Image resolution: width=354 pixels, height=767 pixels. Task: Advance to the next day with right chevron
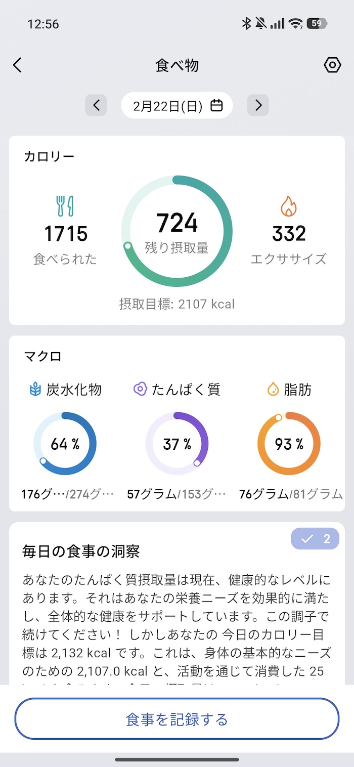[x=258, y=105]
